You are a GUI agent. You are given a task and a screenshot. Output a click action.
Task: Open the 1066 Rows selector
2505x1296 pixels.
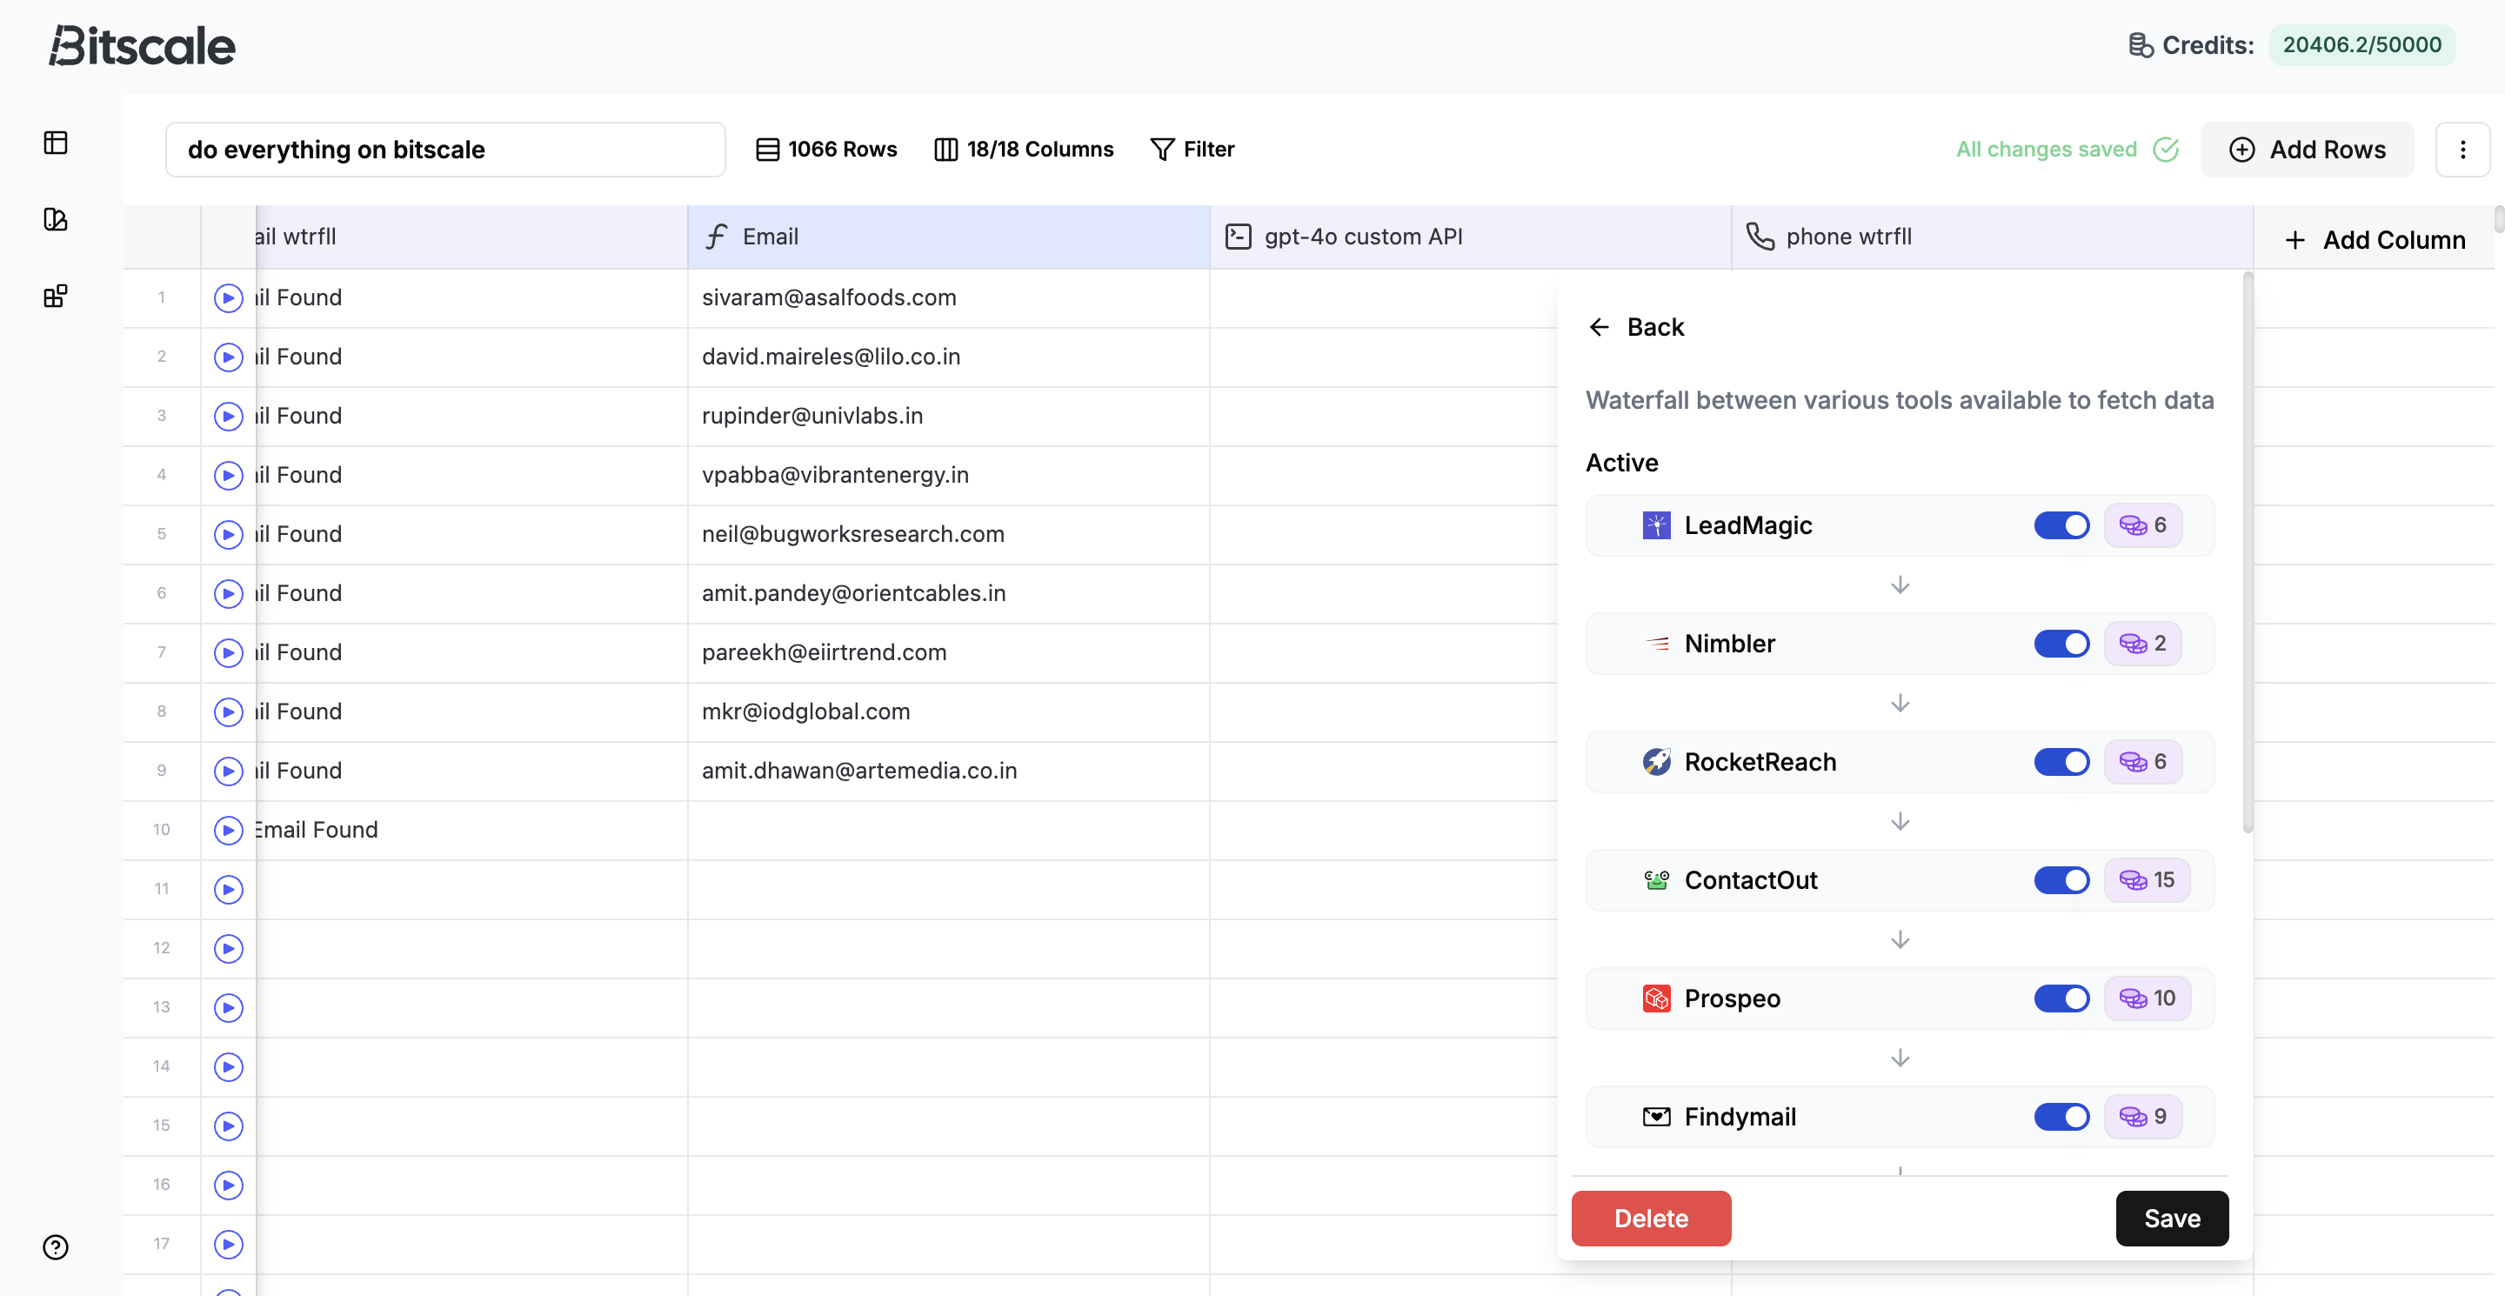coord(826,150)
